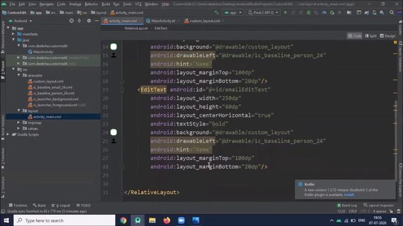This screenshot has height=226, width=403.
Task: Click the background color swatch on line 24
Action: click(113, 132)
